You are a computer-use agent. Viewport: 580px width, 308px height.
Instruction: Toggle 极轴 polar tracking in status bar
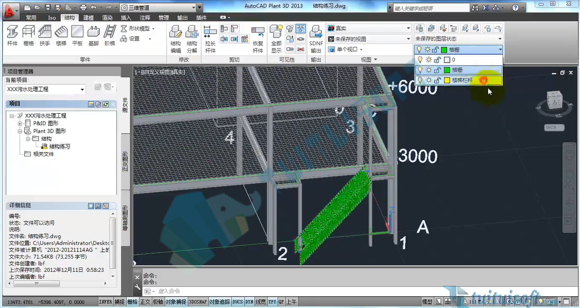tap(158, 302)
